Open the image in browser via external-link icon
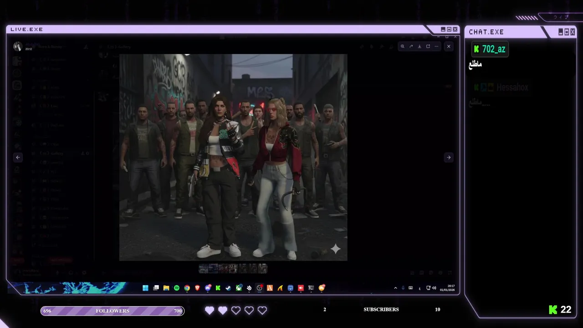 428,46
